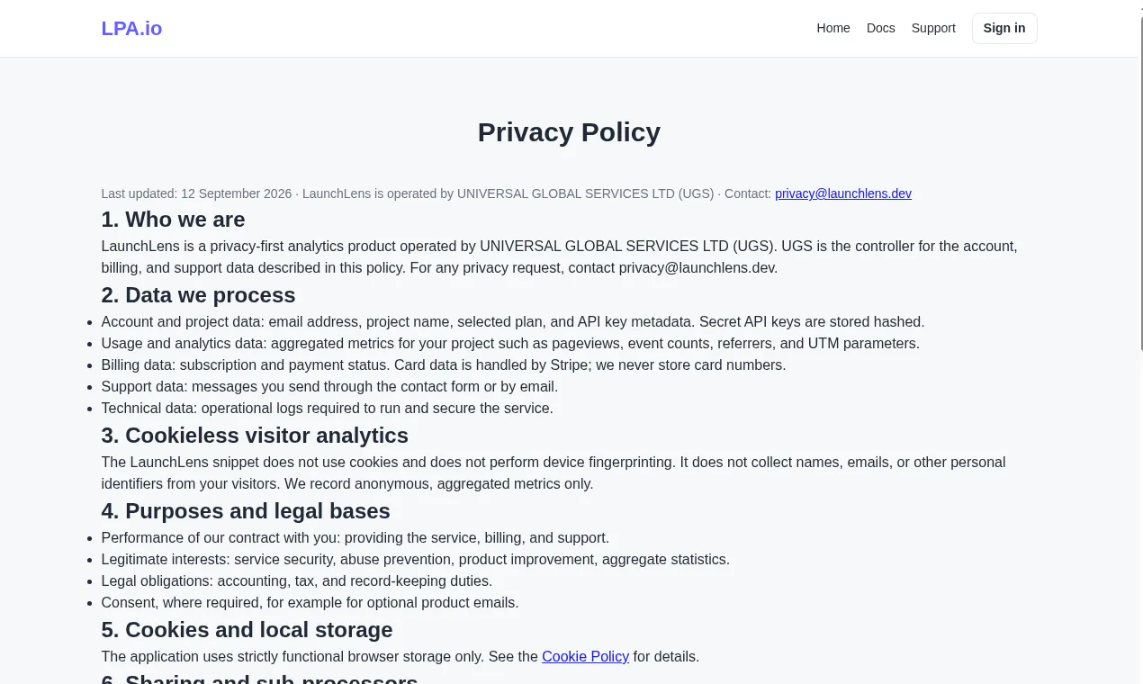Click the 'Last updated: 12 September 2026' text
1143x684 pixels.
[196, 193]
